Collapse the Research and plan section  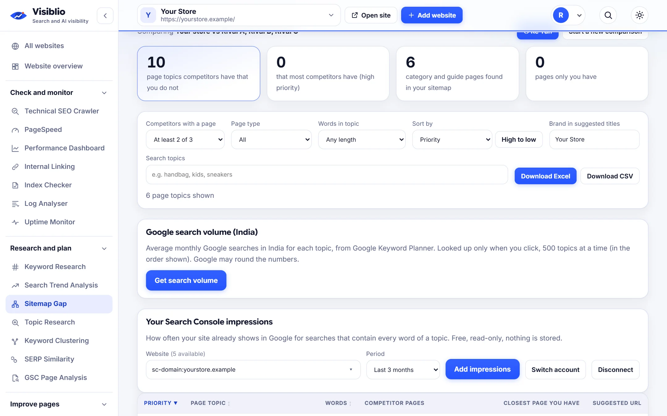click(104, 248)
